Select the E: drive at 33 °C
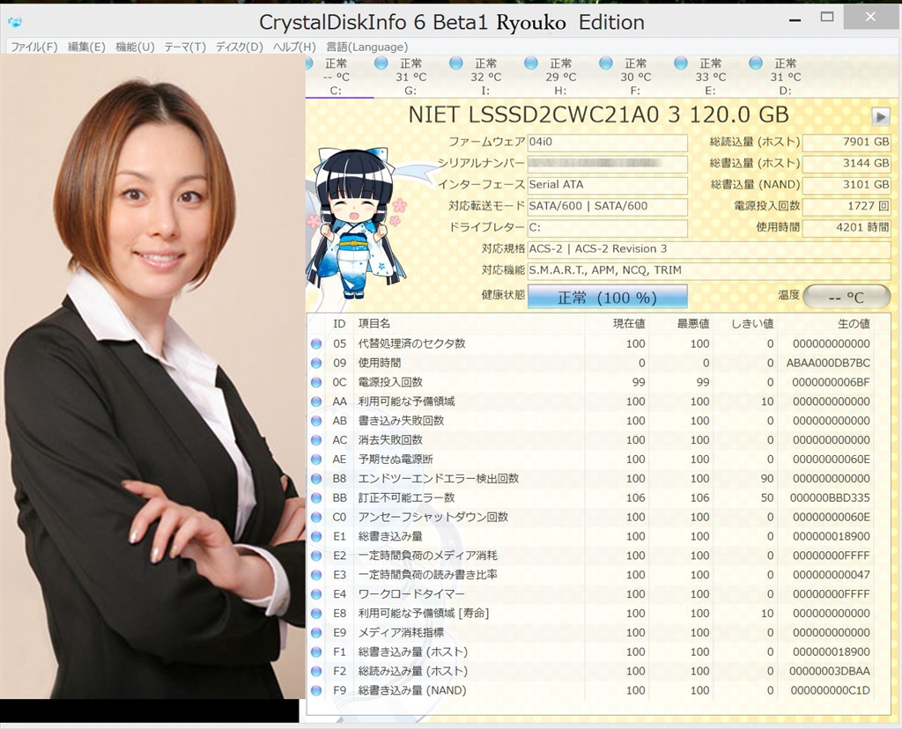The width and height of the screenshot is (902, 729). (710, 77)
